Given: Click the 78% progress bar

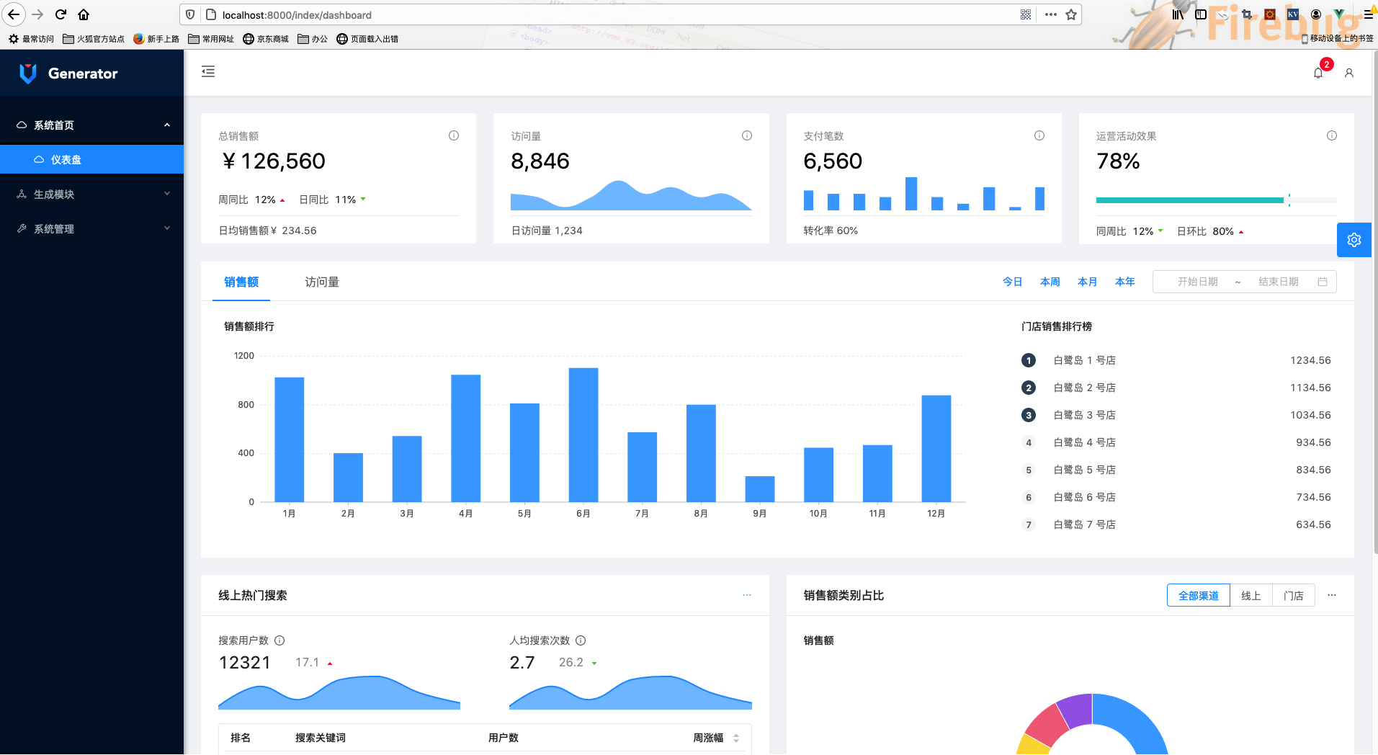Looking at the screenshot, I should [x=1217, y=200].
